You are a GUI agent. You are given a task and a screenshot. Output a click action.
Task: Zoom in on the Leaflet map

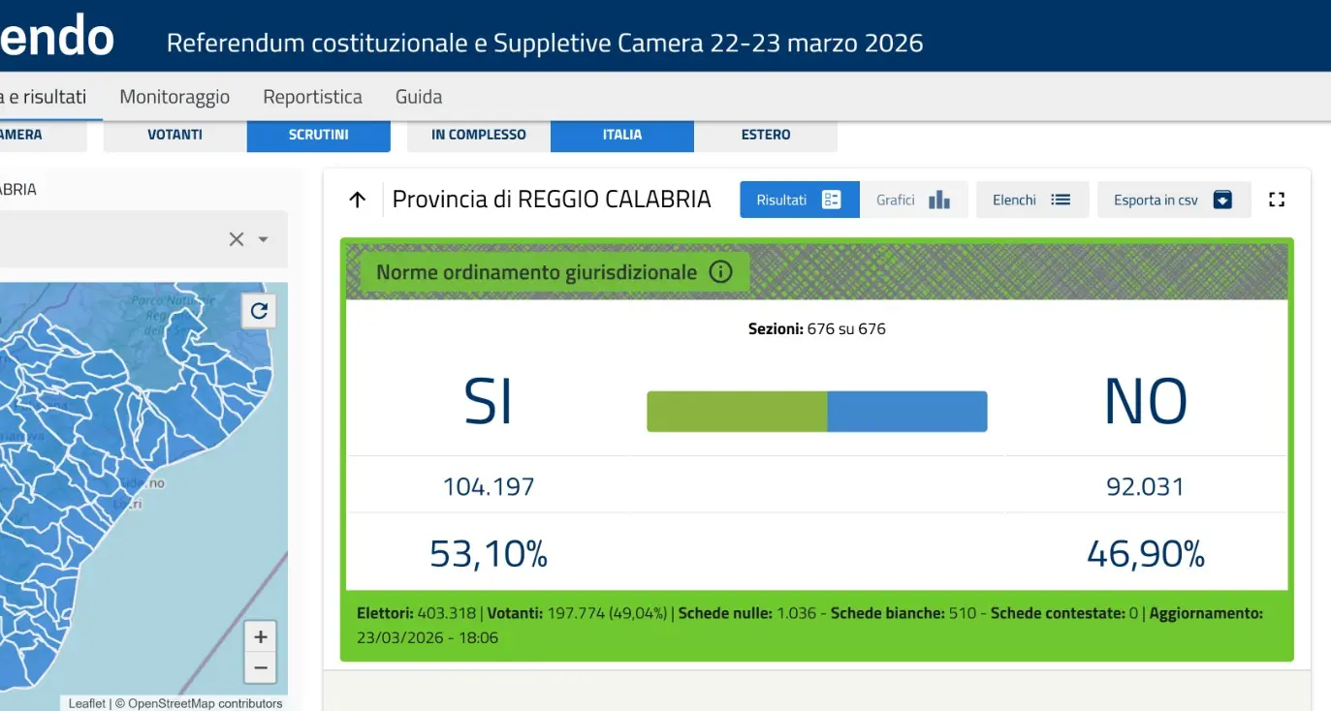pos(260,636)
